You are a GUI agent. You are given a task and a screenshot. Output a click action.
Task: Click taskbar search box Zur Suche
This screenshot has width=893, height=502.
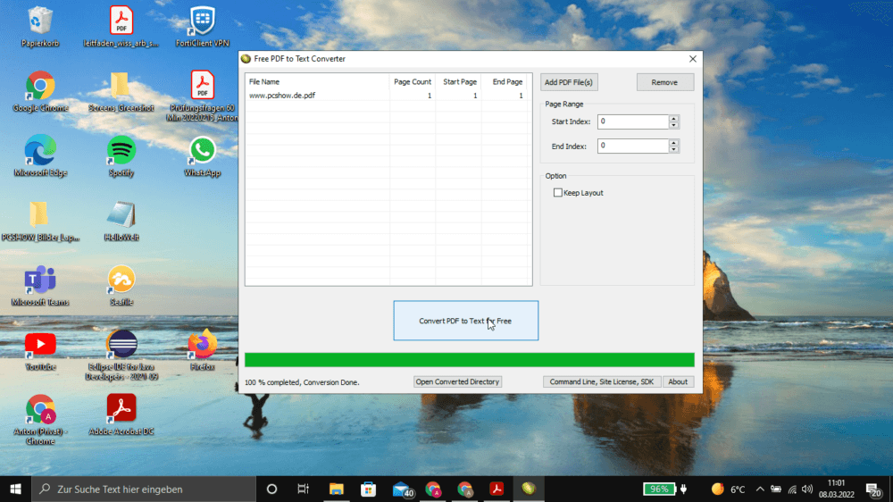coord(144,489)
